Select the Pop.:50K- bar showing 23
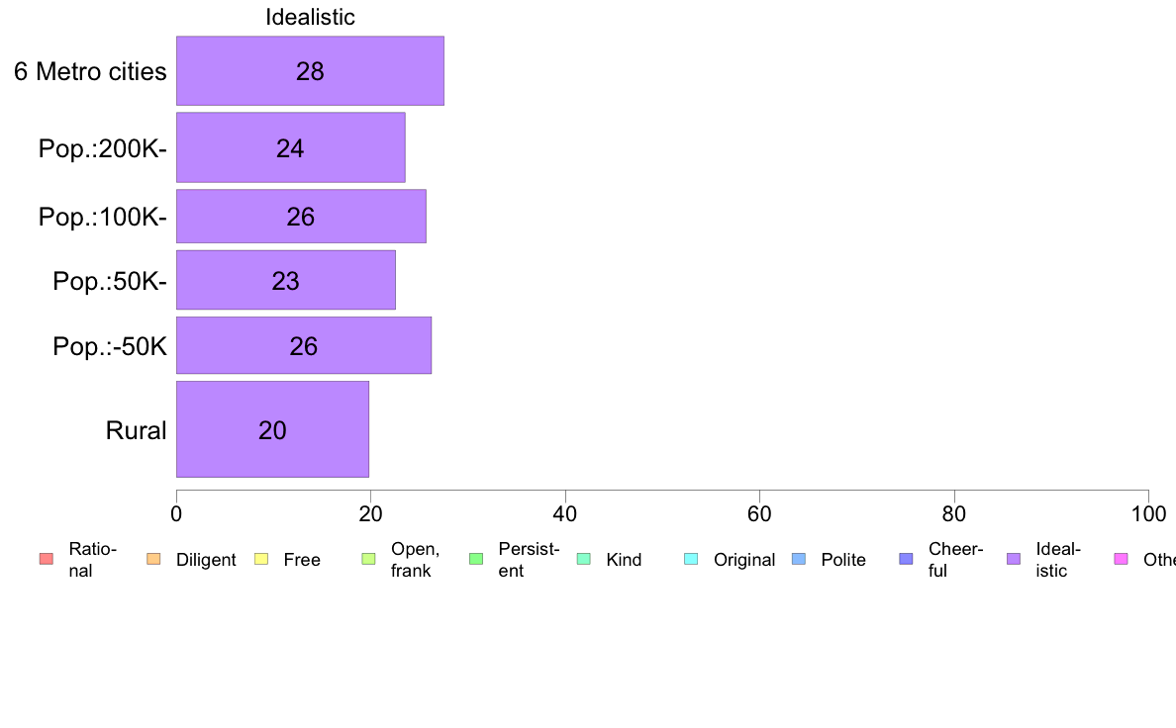1176x728 pixels. 286,280
